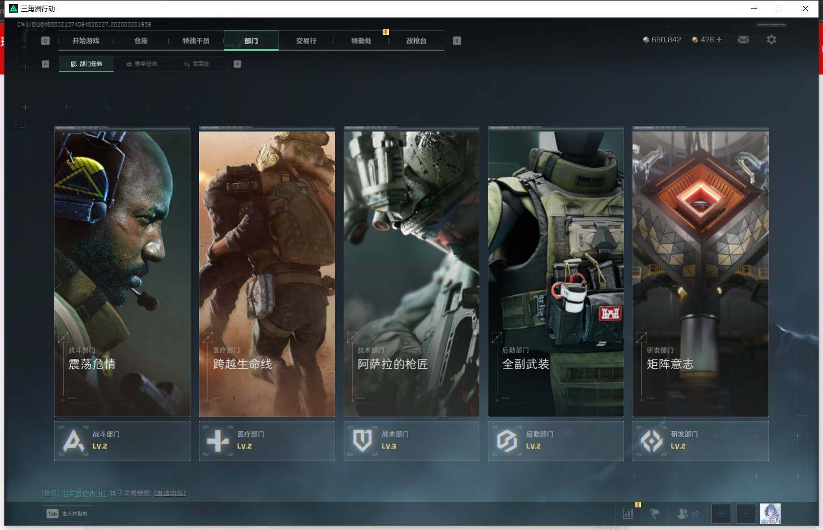Click the 战术部门 shield icon
This screenshot has height=530, width=823.
(x=362, y=441)
